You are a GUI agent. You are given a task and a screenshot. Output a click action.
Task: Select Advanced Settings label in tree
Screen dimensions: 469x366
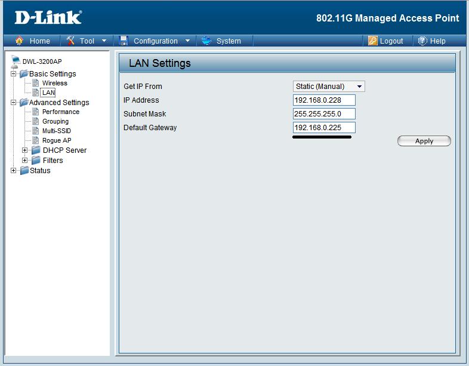click(x=59, y=102)
